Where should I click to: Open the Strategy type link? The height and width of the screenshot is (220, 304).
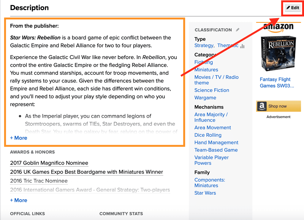(204, 45)
